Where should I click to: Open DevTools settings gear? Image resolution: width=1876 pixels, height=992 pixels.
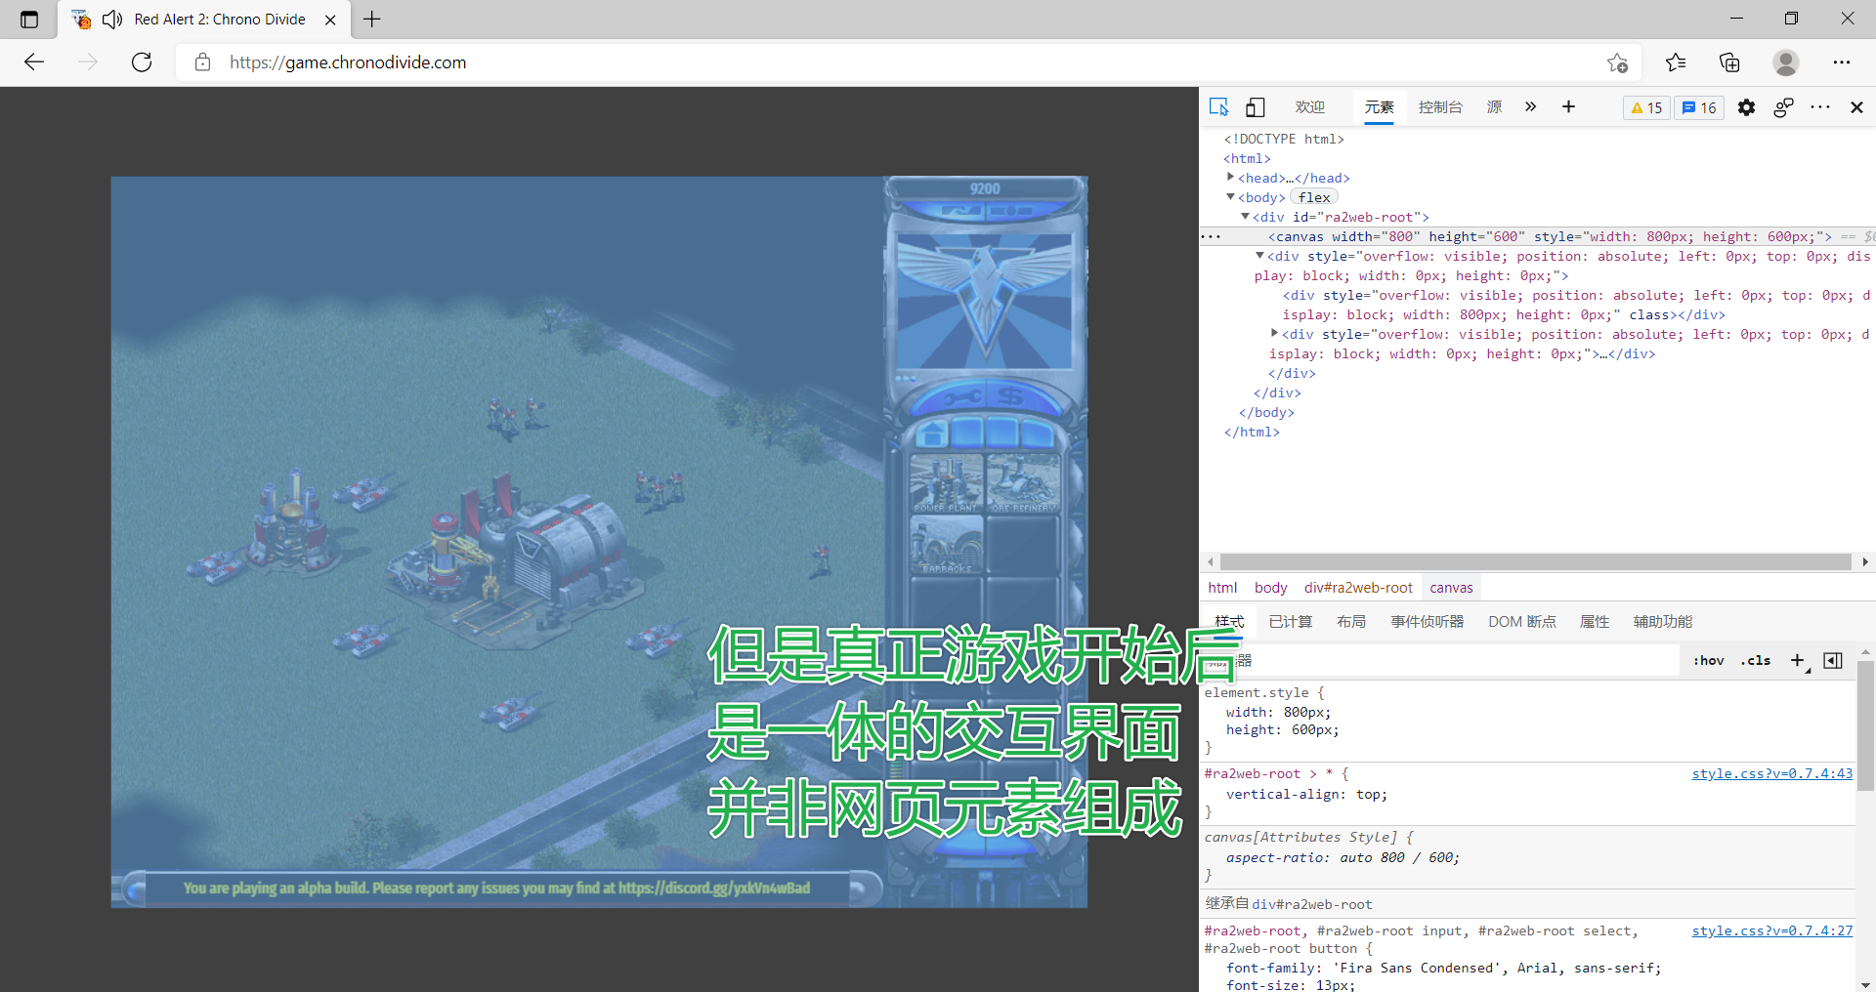click(x=1746, y=107)
